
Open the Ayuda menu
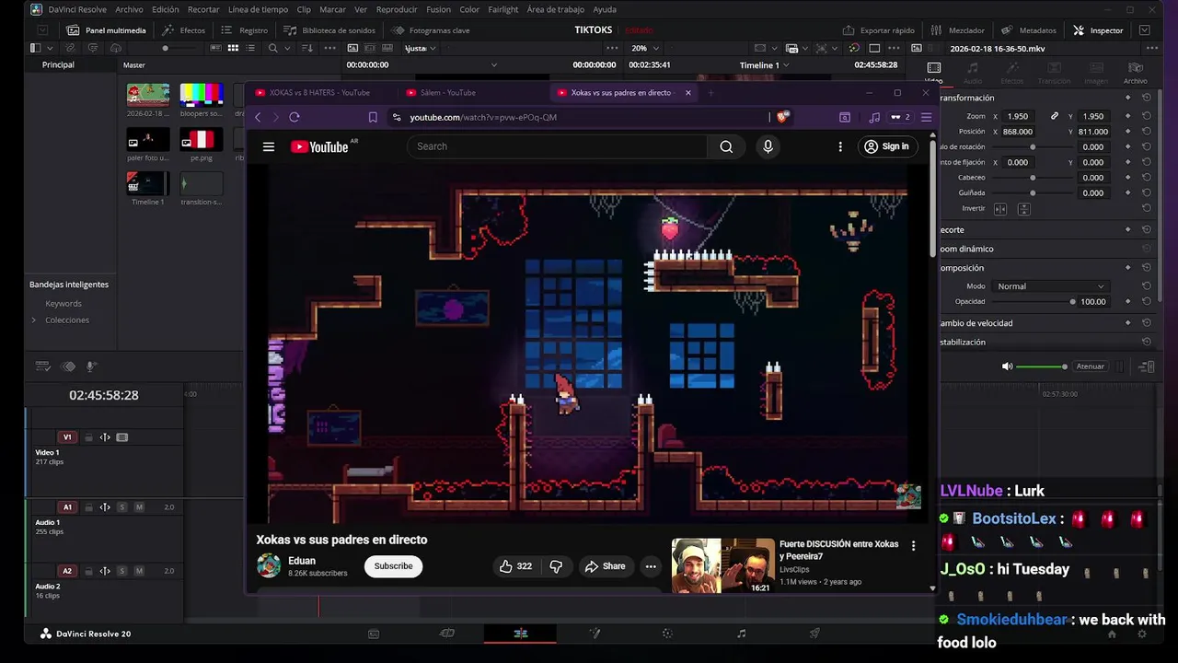(605, 9)
